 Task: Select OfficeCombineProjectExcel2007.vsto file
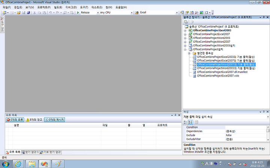click(x=218, y=76)
